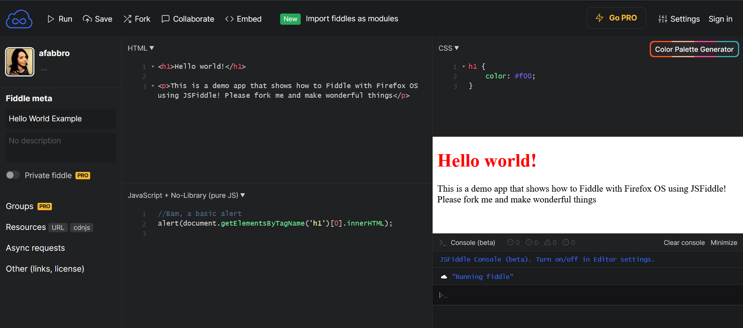Click the alert code line in JavaScript editor
Image resolution: width=743 pixels, height=328 pixels.
275,223
